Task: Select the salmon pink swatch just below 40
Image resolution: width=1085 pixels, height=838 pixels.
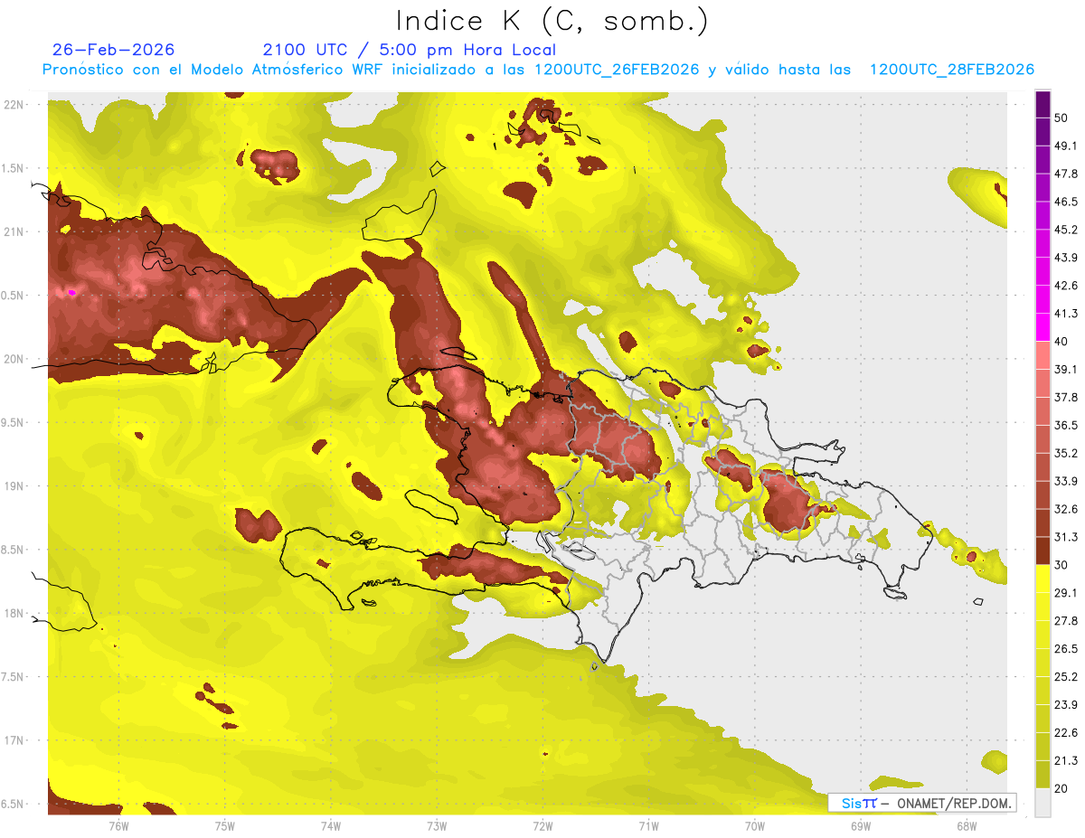Action: [1043, 355]
